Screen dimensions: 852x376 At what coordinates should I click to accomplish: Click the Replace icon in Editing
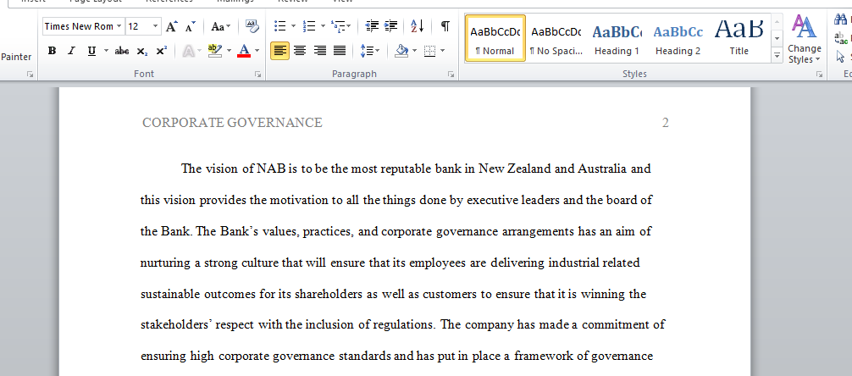[x=841, y=38]
